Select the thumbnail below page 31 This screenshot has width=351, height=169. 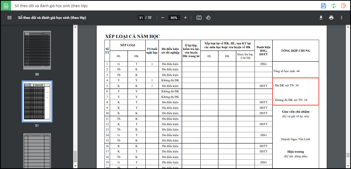pos(37,151)
